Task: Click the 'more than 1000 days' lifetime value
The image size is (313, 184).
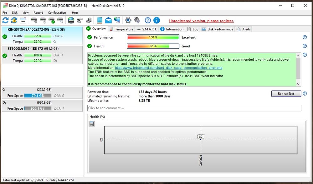Action: (x=155, y=96)
